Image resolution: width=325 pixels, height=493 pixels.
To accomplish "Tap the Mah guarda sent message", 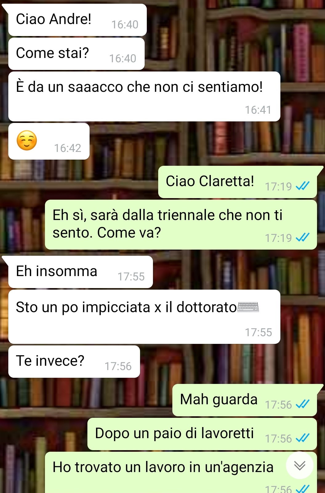I will 245,400.
